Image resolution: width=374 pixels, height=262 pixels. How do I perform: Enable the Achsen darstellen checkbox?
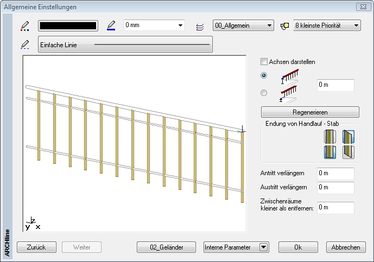click(264, 62)
